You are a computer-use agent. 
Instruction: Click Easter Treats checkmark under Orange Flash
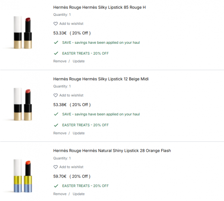pos(56,186)
